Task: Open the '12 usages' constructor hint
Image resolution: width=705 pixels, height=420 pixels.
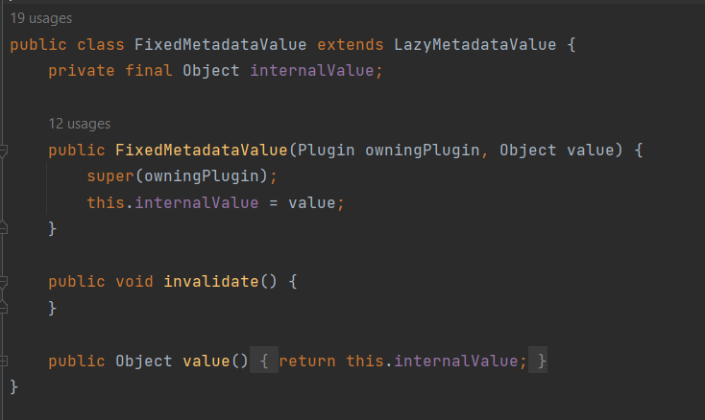Action: click(x=79, y=124)
